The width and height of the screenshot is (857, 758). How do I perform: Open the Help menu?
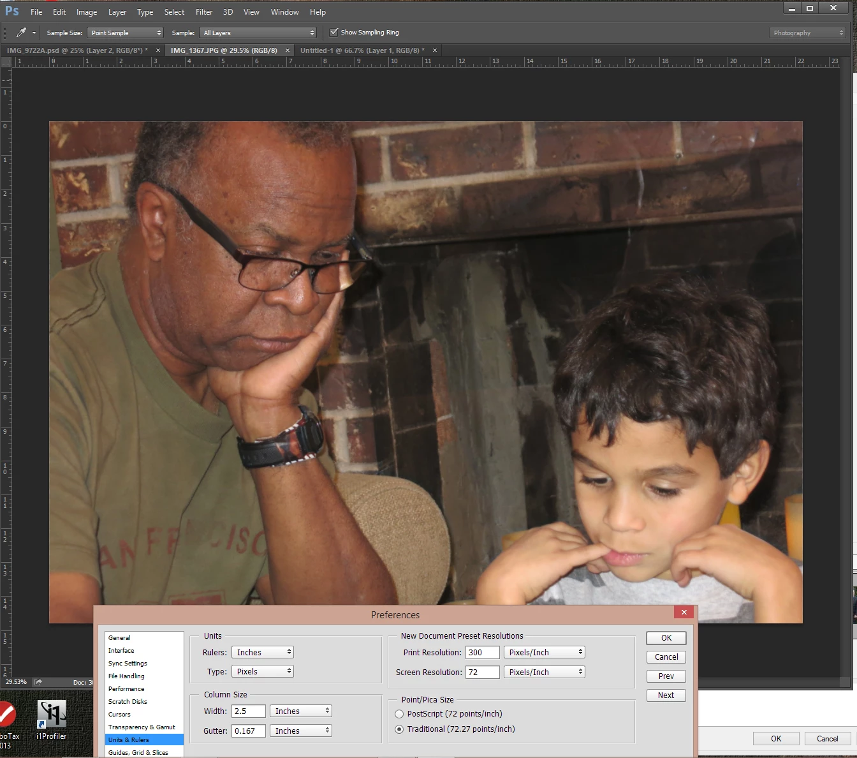pos(318,12)
